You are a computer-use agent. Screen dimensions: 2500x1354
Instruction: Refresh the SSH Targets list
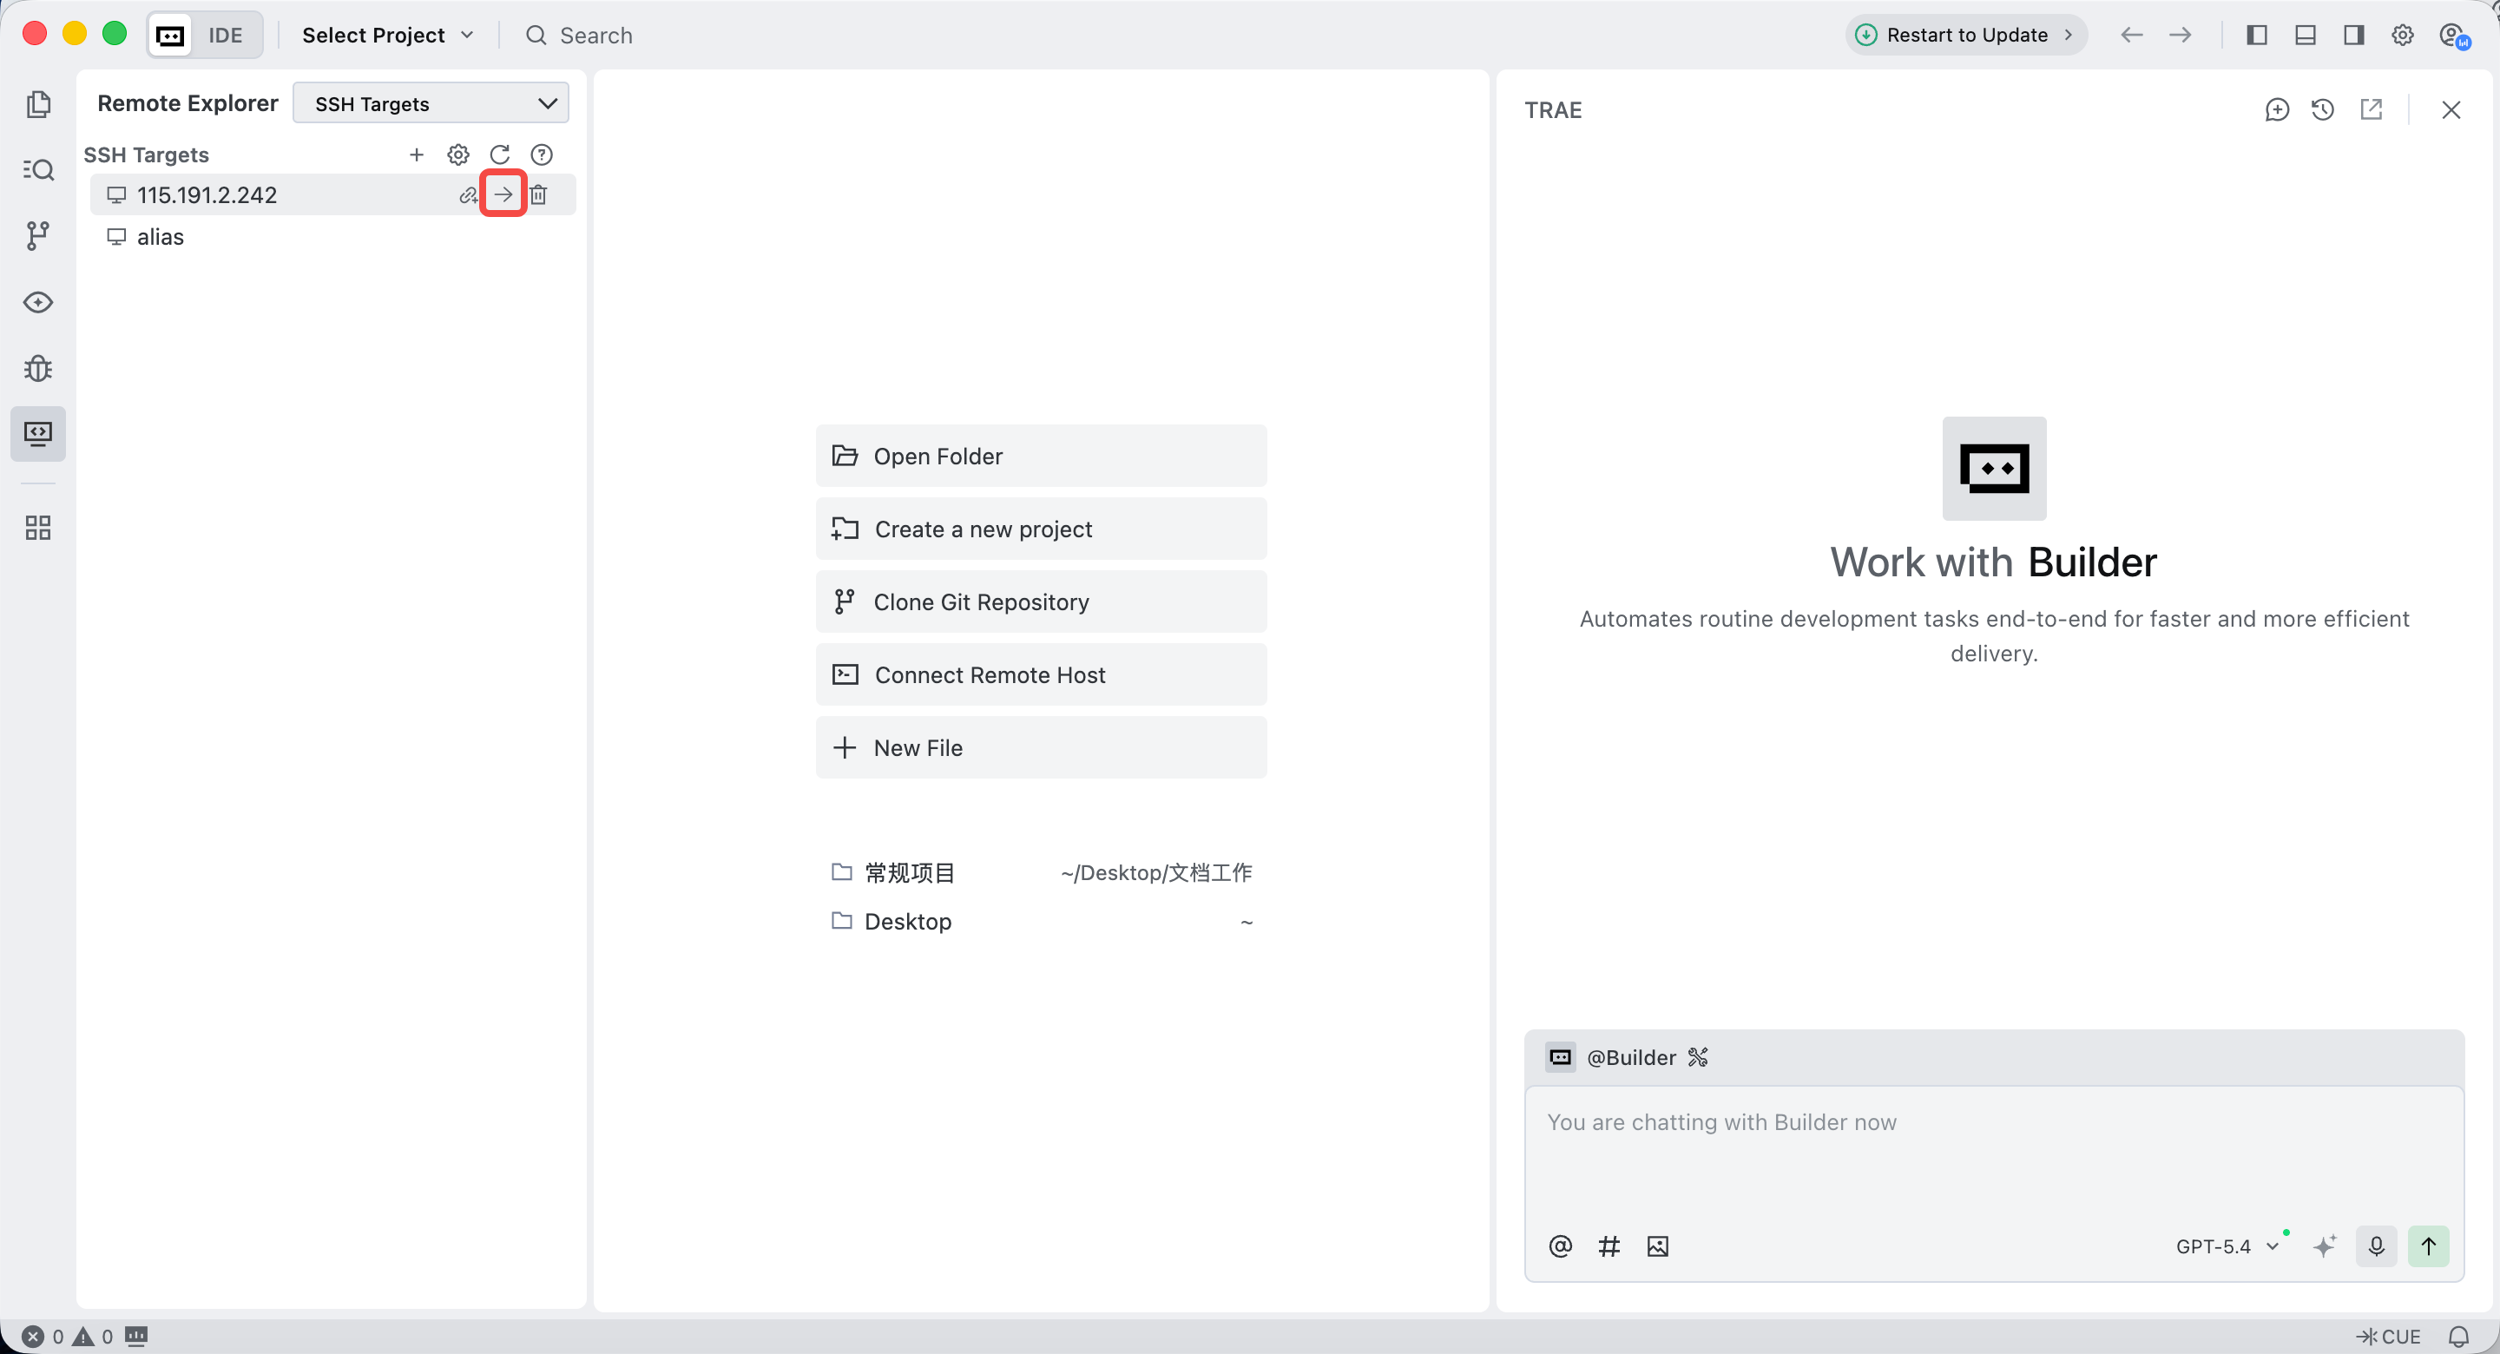point(500,154)
